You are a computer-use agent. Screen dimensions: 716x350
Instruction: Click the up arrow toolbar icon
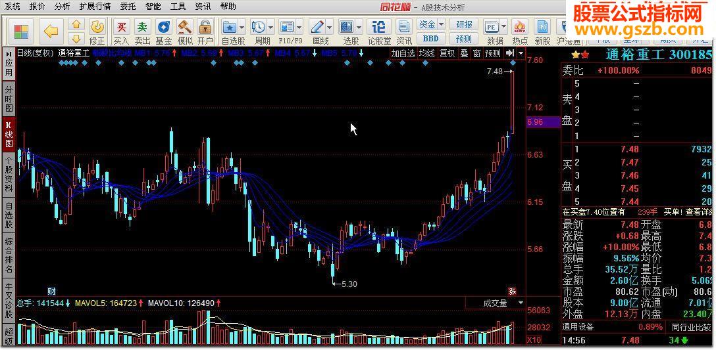77,24
